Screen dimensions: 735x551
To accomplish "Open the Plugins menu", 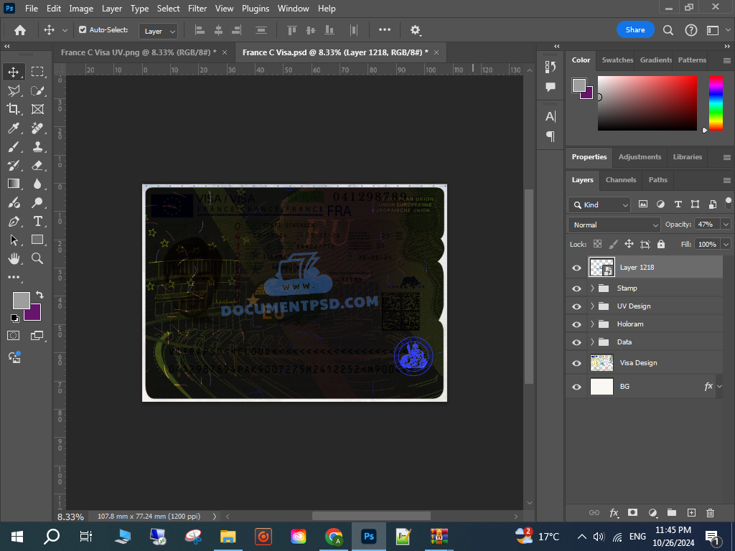I will (x=256, y=9).
